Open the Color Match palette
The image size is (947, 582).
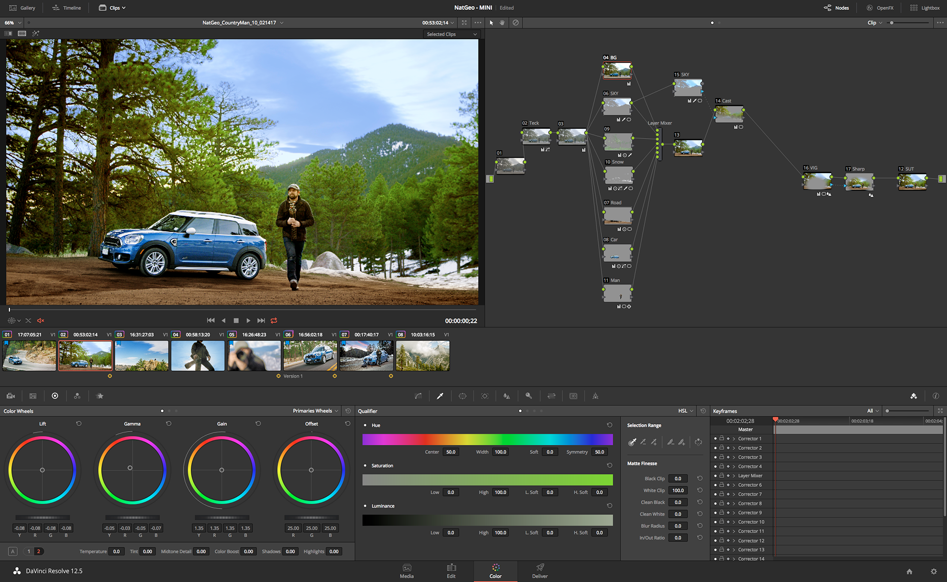33,396
